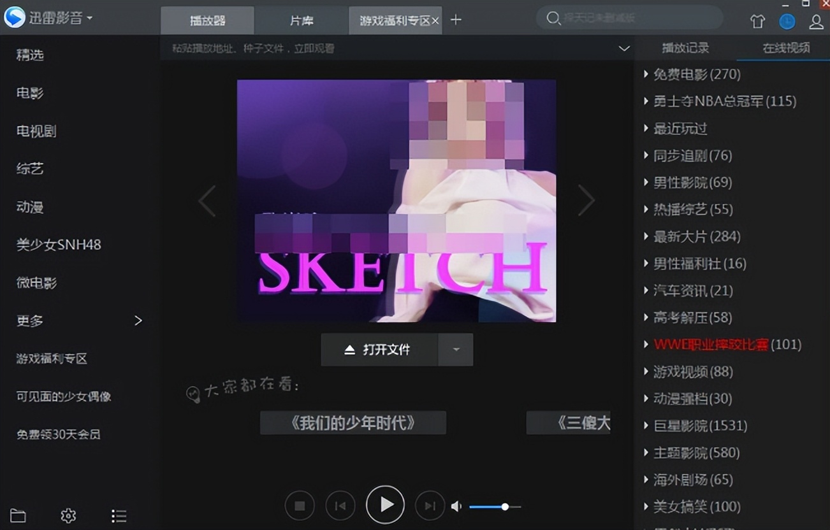
Task: Click the gift icon beside the search box
Action: (757, 20)
